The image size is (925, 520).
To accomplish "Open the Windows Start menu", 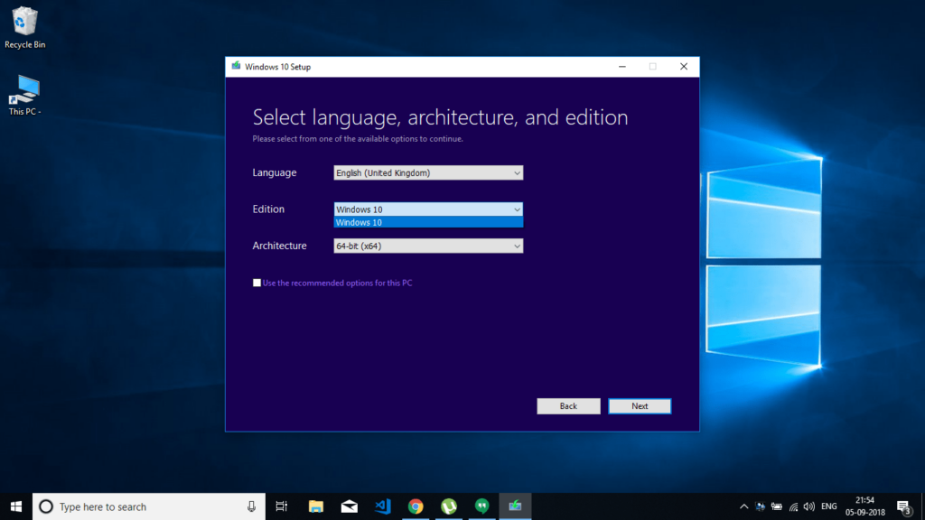I will [x=16, y=506].
